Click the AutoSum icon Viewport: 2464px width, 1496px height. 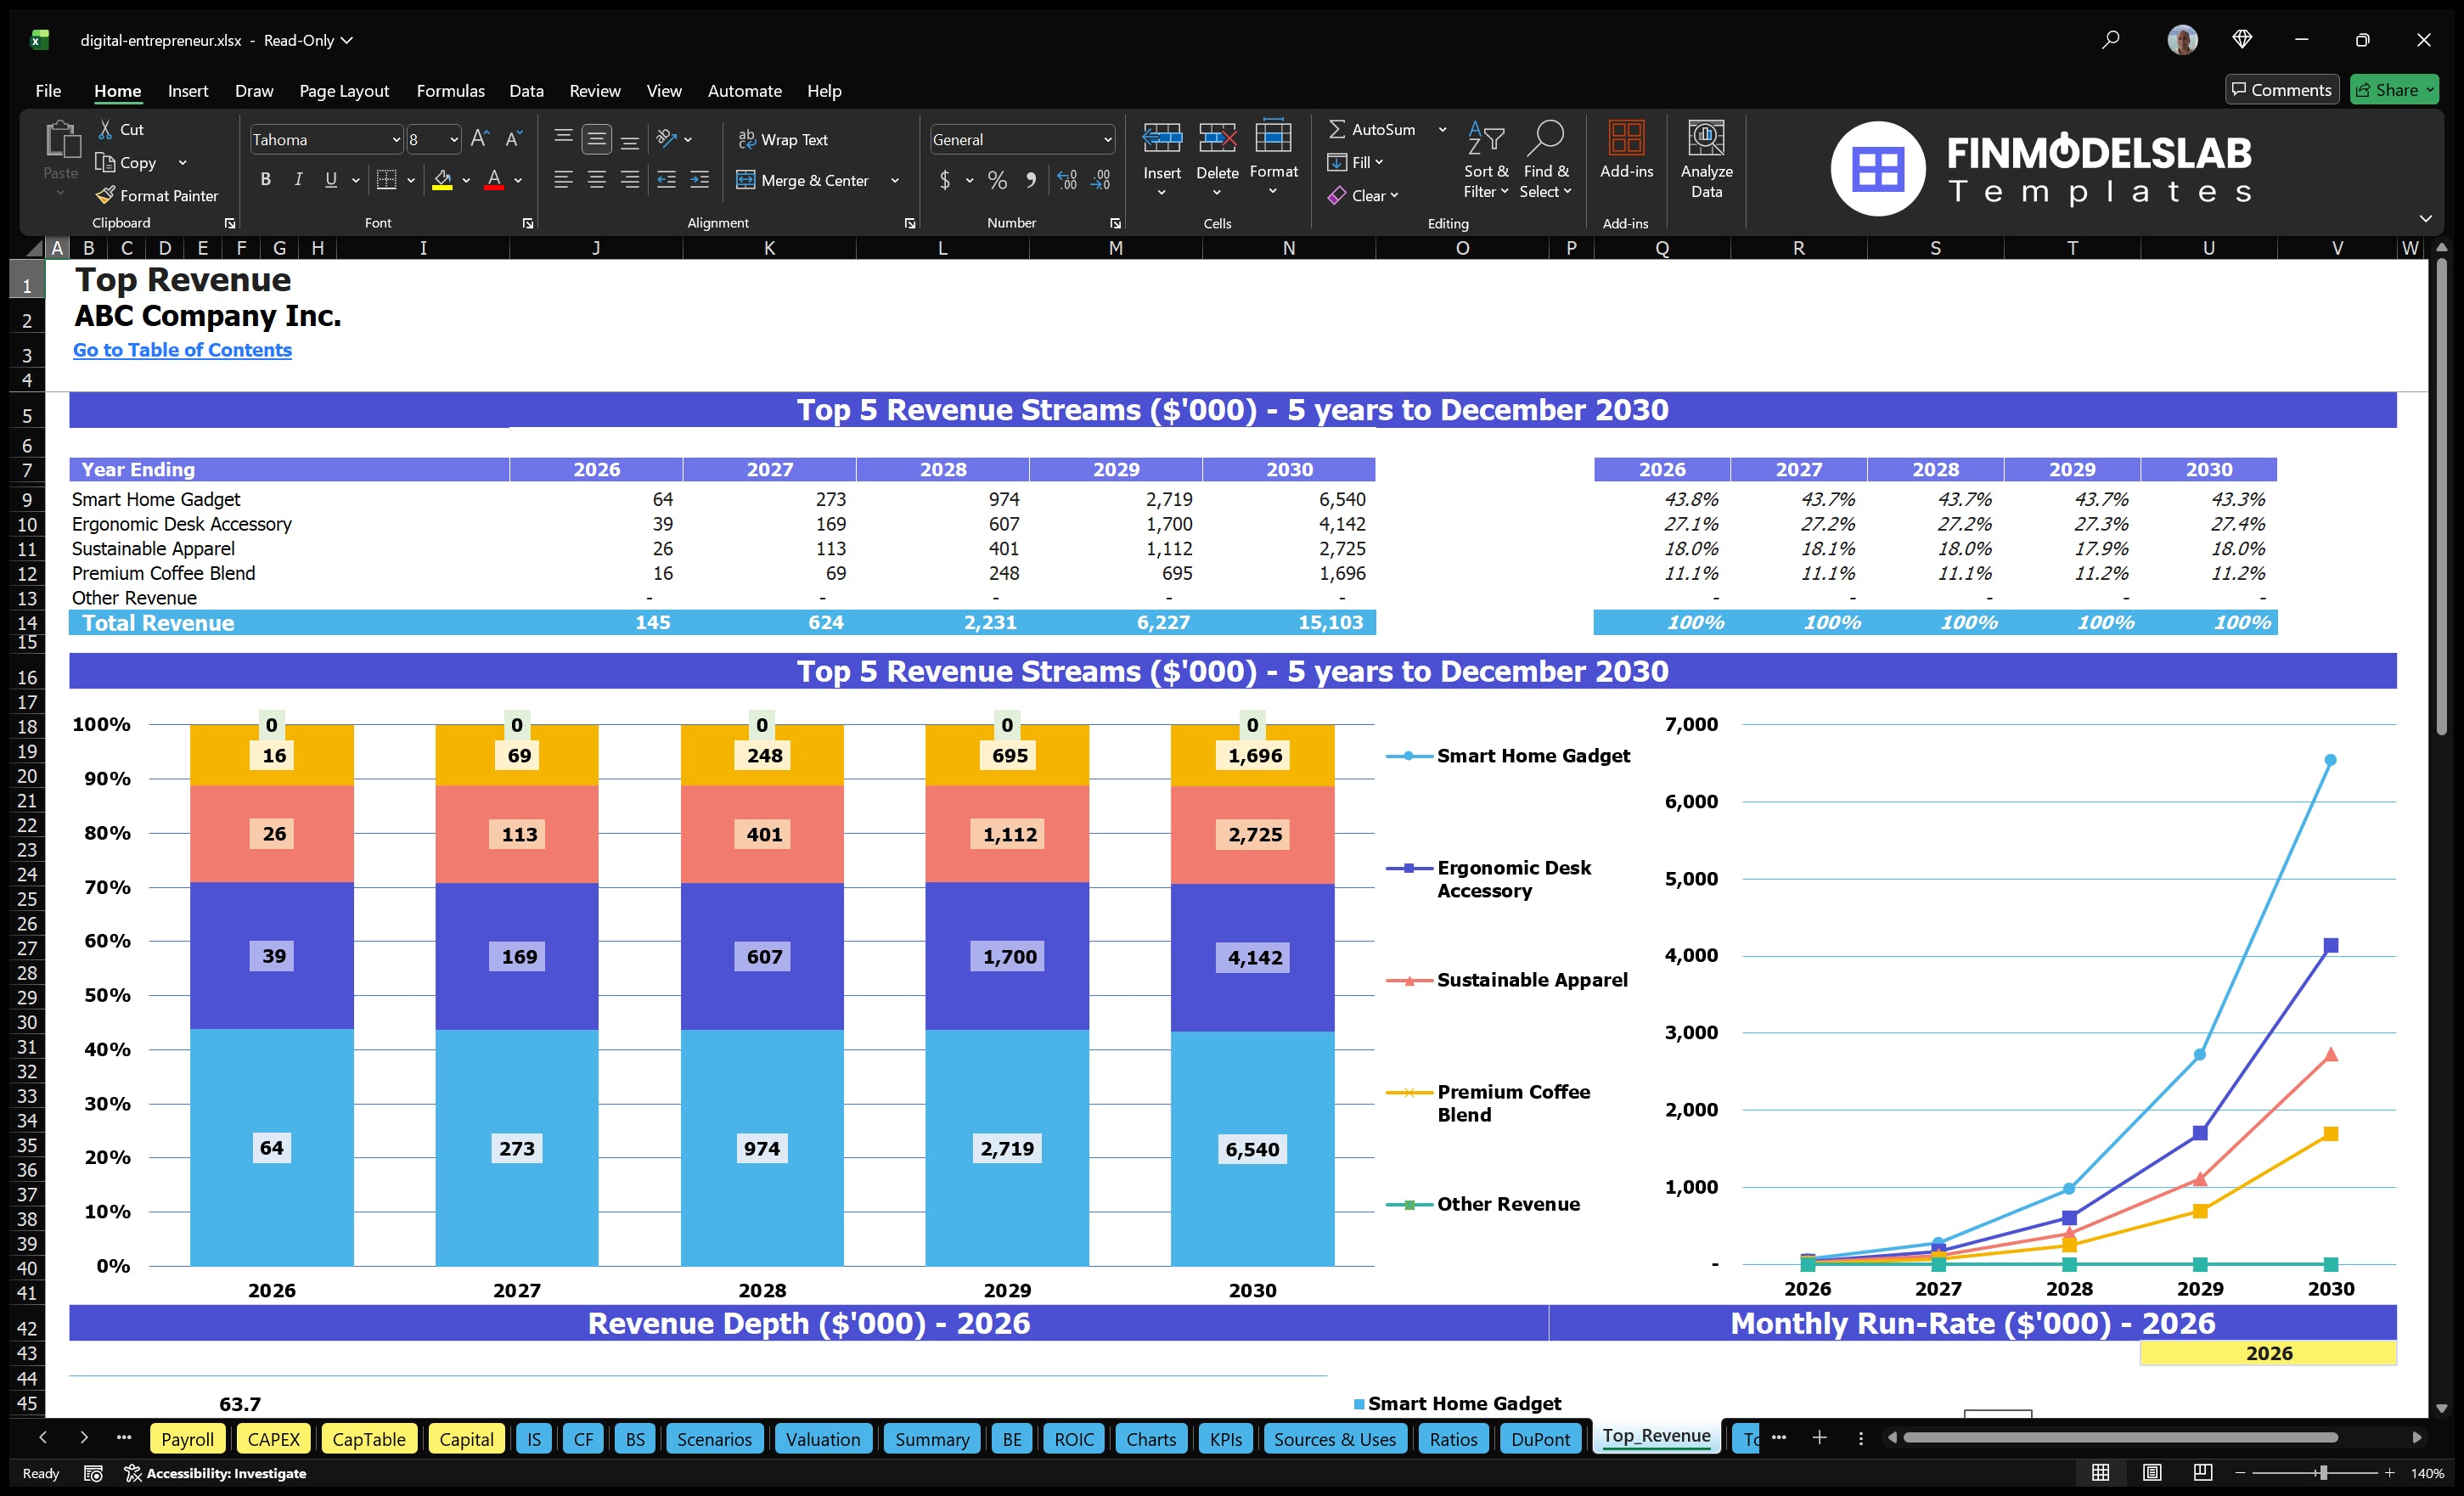pos(1340,128)
